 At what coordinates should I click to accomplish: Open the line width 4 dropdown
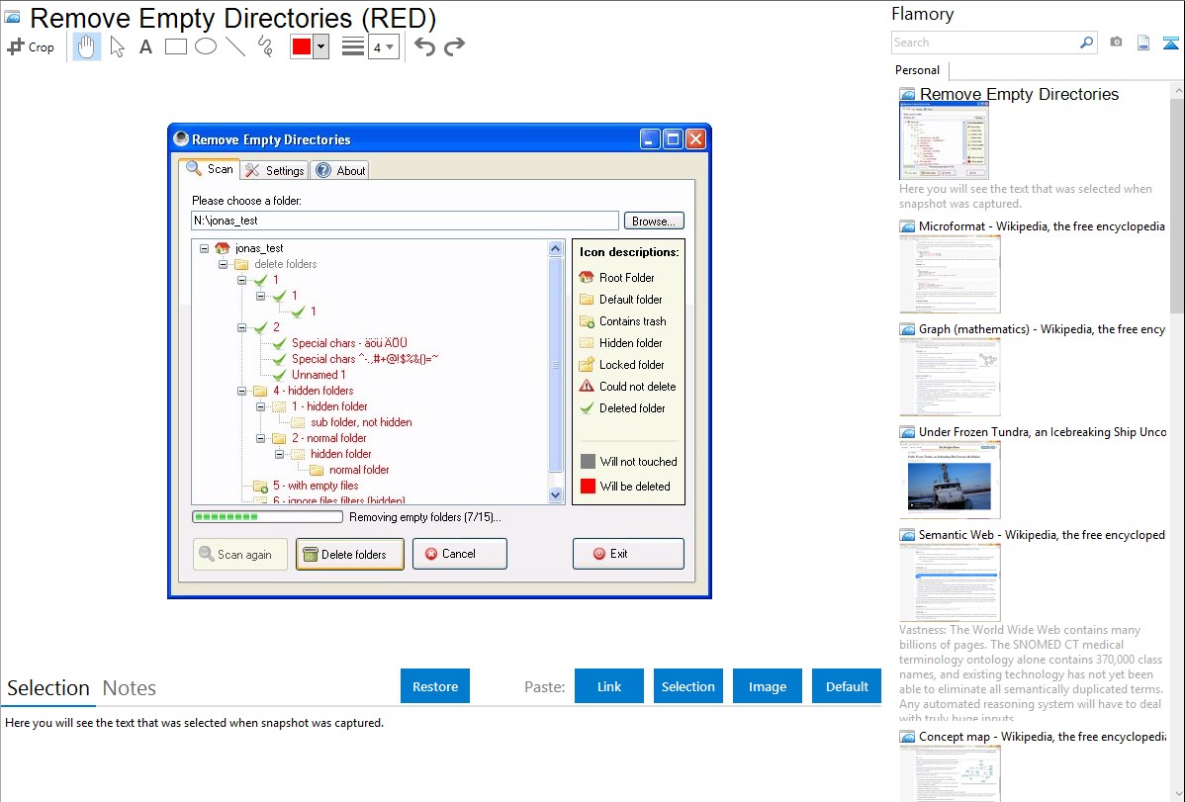[x=384, y=46]
